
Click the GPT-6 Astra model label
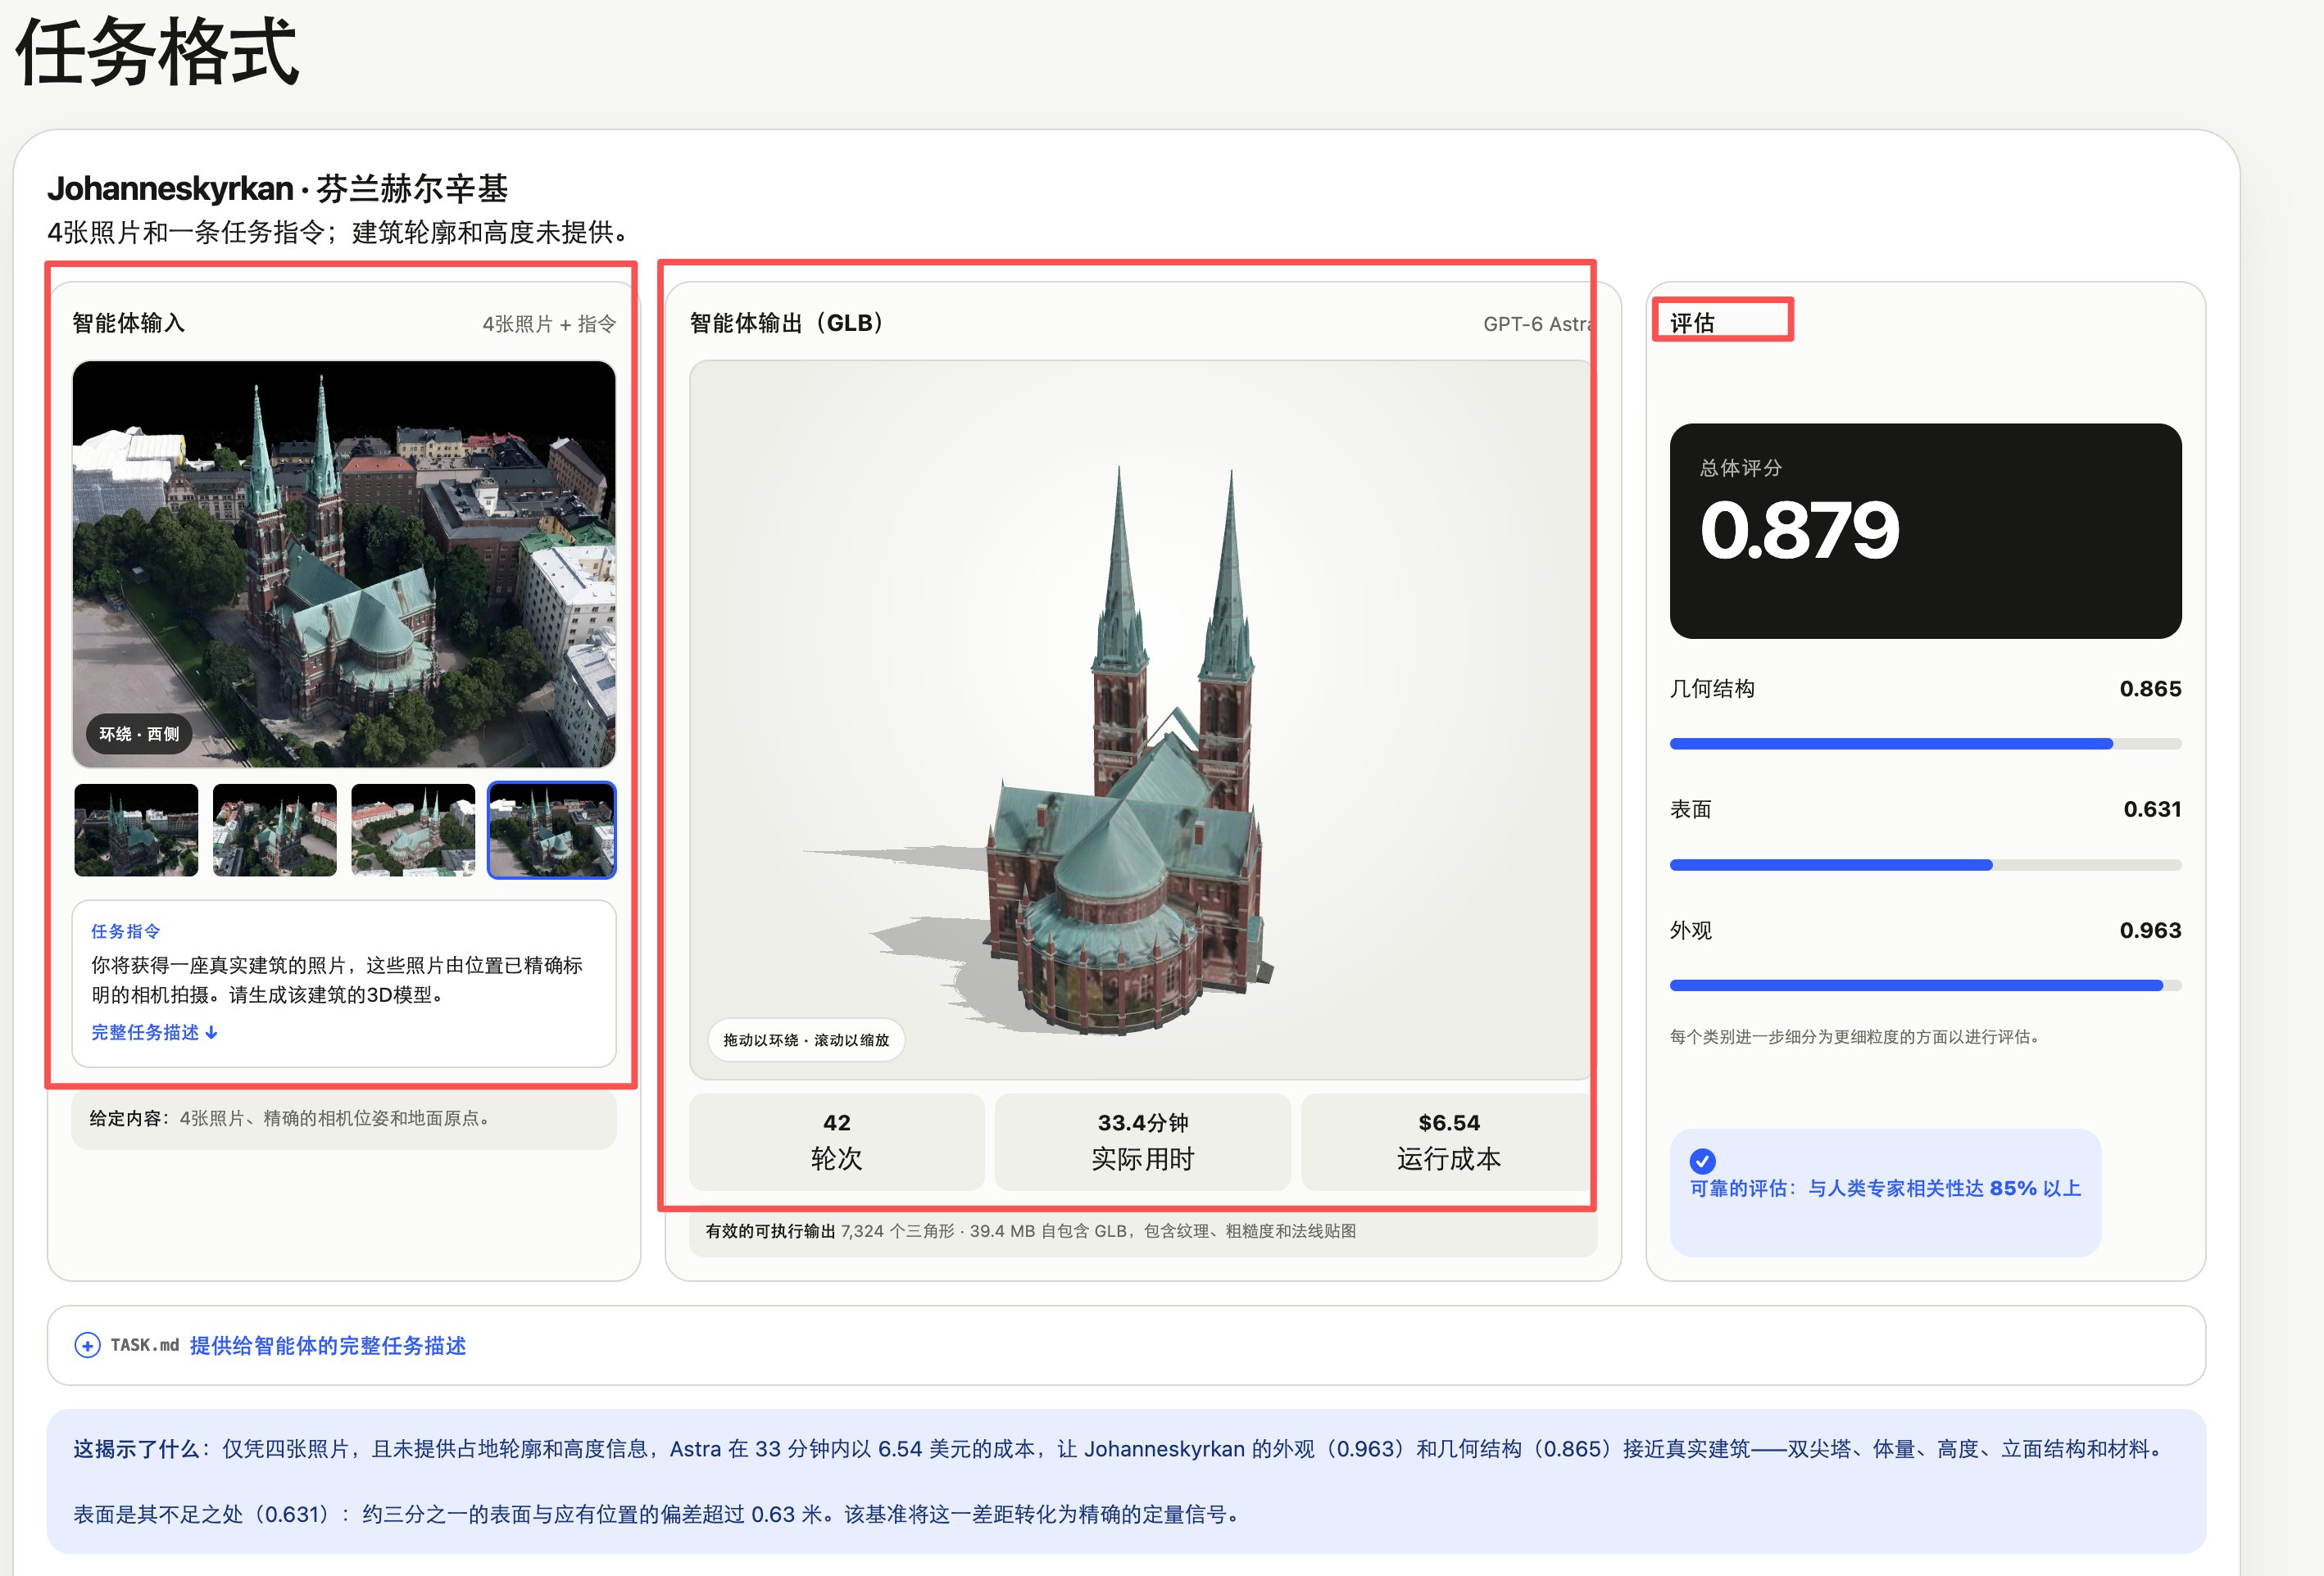1538,324
